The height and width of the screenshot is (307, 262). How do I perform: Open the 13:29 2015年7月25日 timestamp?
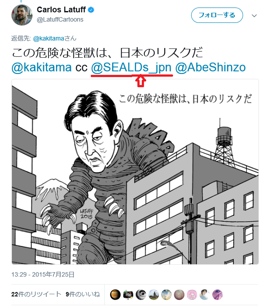[43, 274]
